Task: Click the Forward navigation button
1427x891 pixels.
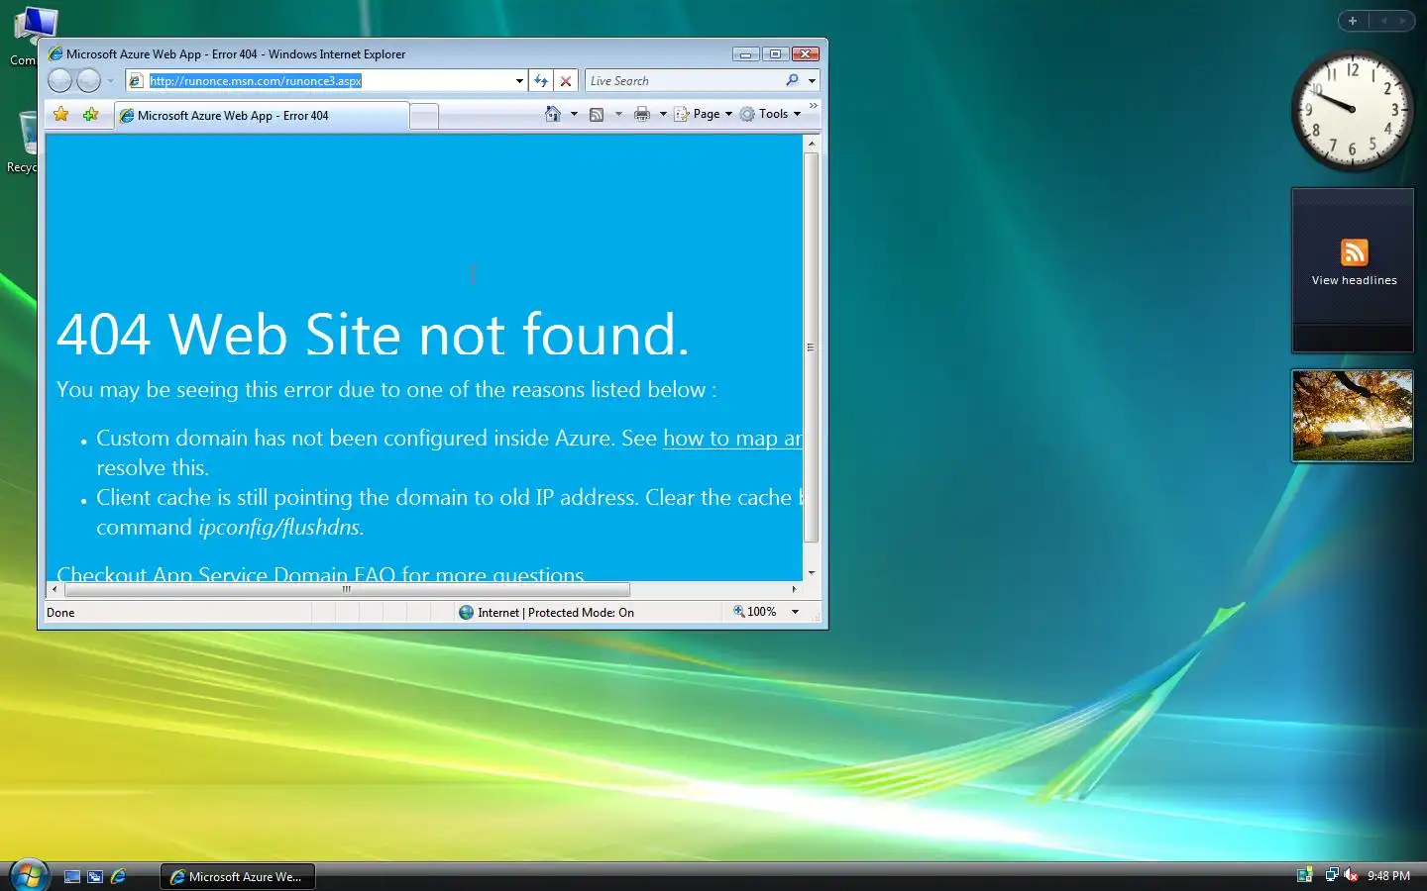Action: coord(89,81)
